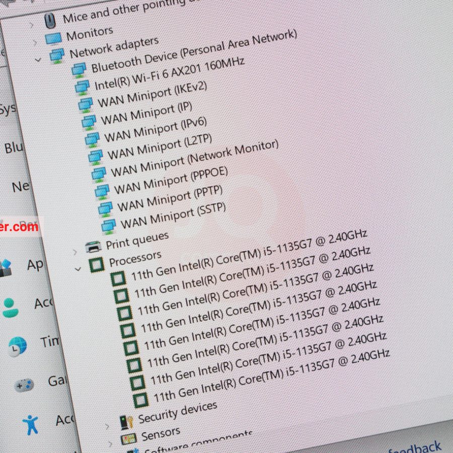This screenshot has height=453, width=453.
Task: Click the Accounts person icon in Settings sidebar
Action: pos(11,308)
